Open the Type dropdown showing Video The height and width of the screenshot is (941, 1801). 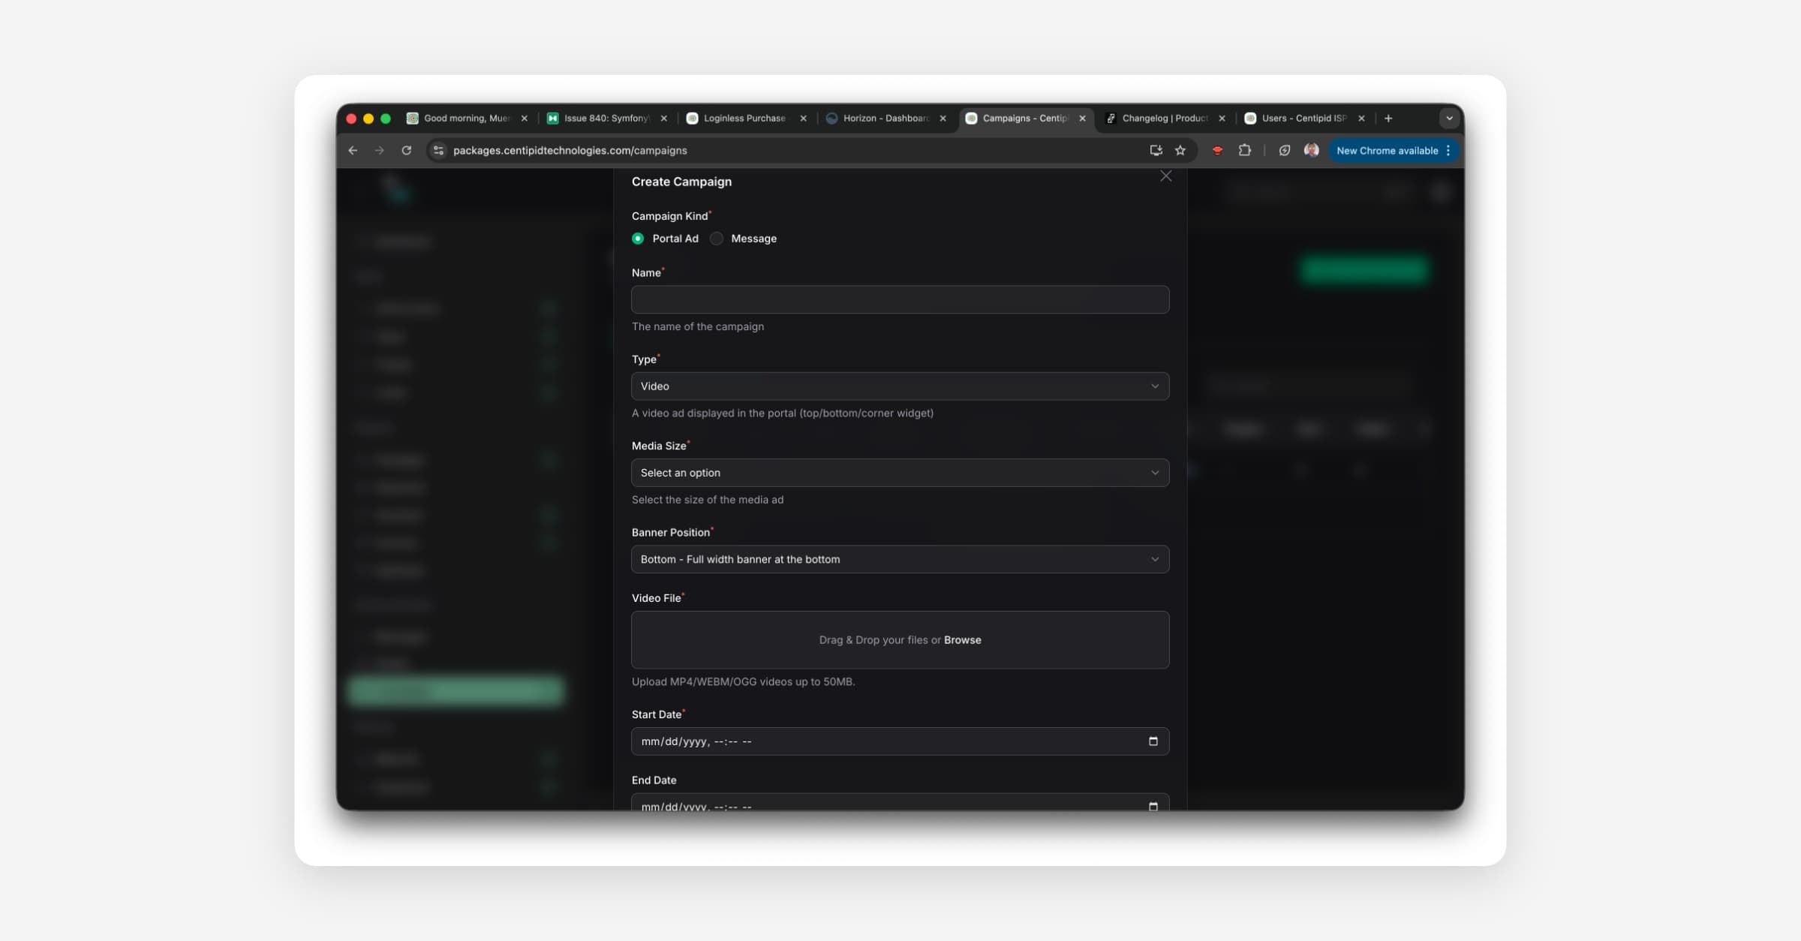click(x=900, y=386)
